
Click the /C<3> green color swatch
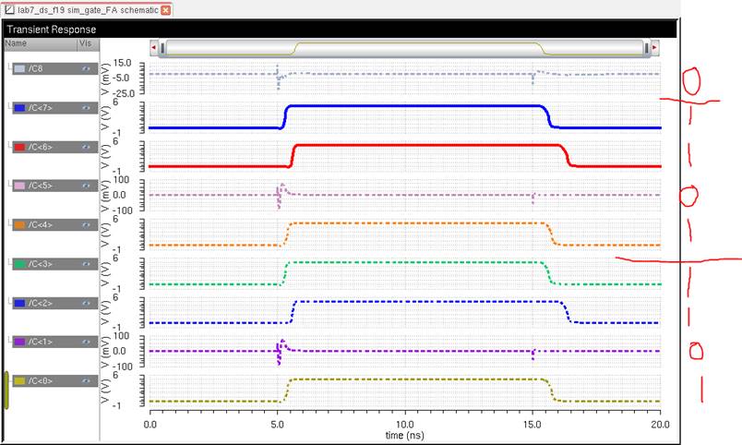pos(20,264)
